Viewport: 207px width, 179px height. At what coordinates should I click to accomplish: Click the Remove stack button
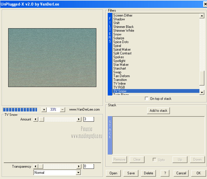pyautogui.click(x=119, y=159)
